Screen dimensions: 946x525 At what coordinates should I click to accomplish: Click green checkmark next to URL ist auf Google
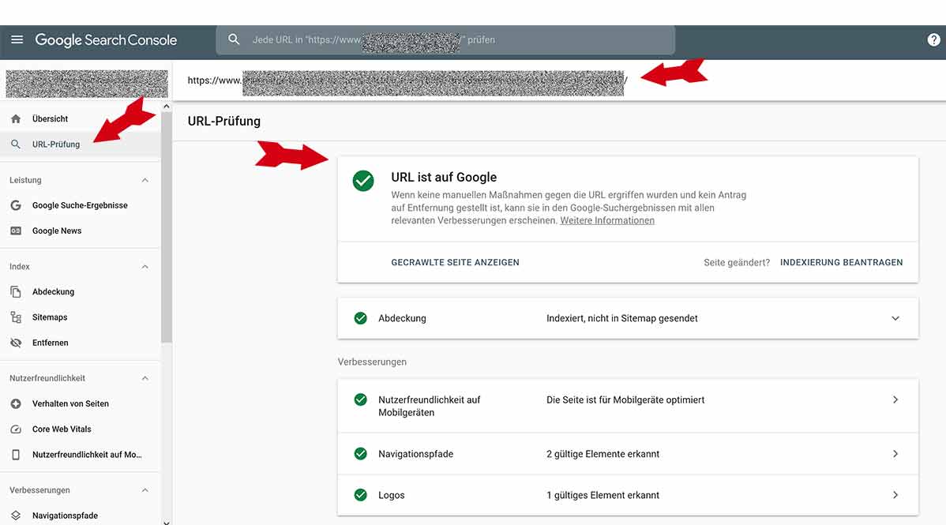pos(363,181)
